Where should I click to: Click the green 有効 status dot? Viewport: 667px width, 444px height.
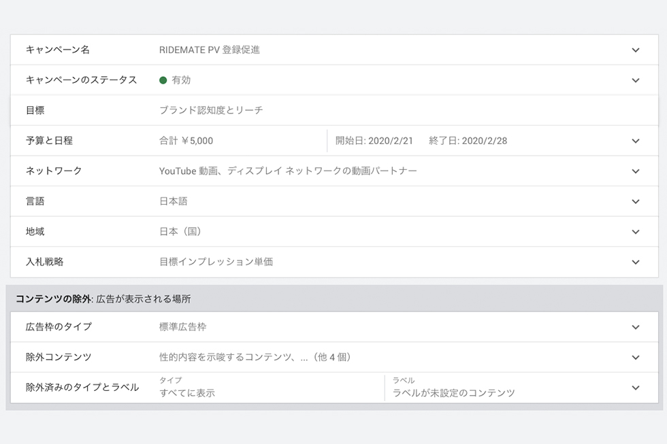click(x=163, y=80)
